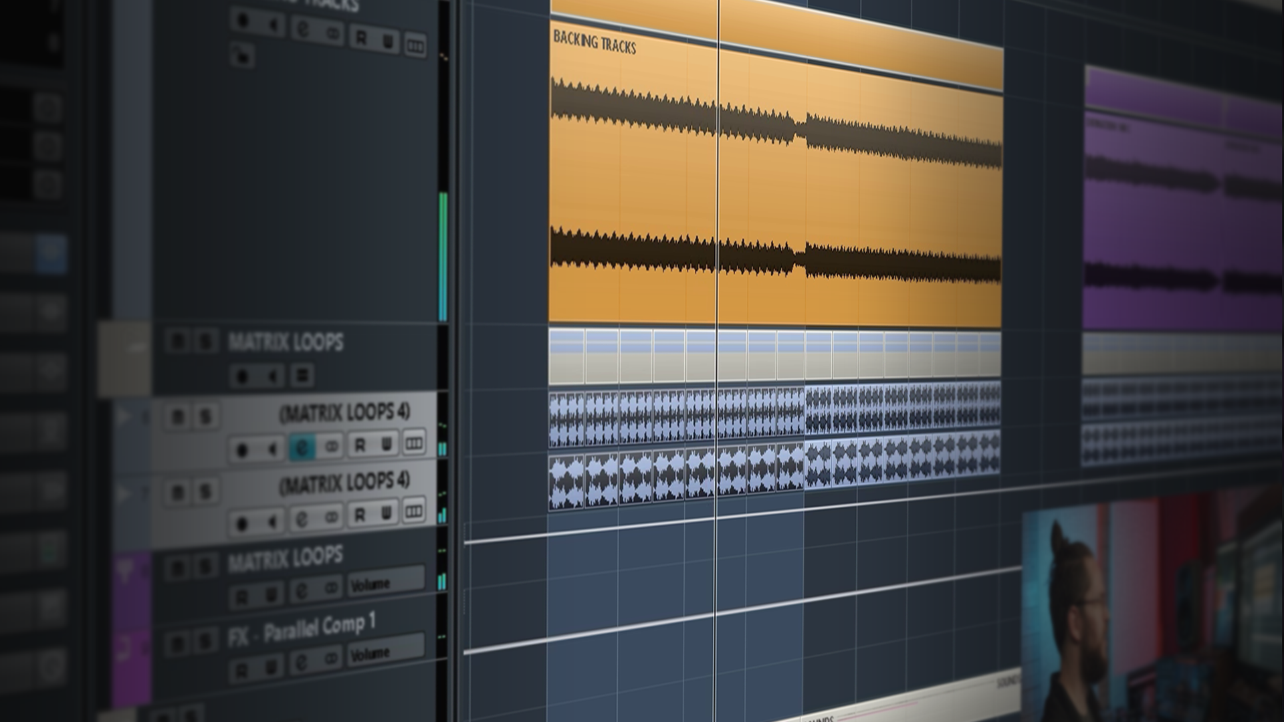Solo the MATRIX LOOPS folder track
Screen dimensions: 1284x722
pyautogui.click(x=206, y=342)
